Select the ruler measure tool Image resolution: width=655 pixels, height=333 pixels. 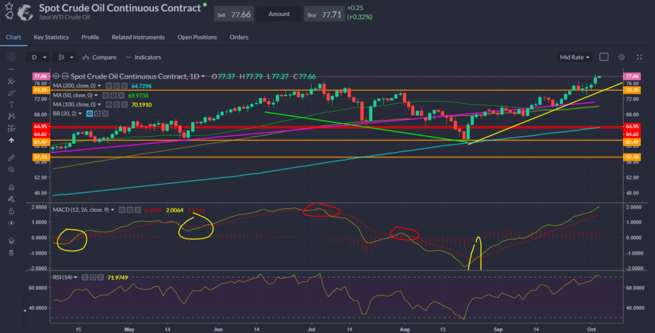pyautogui.click(x=11, y=157)
